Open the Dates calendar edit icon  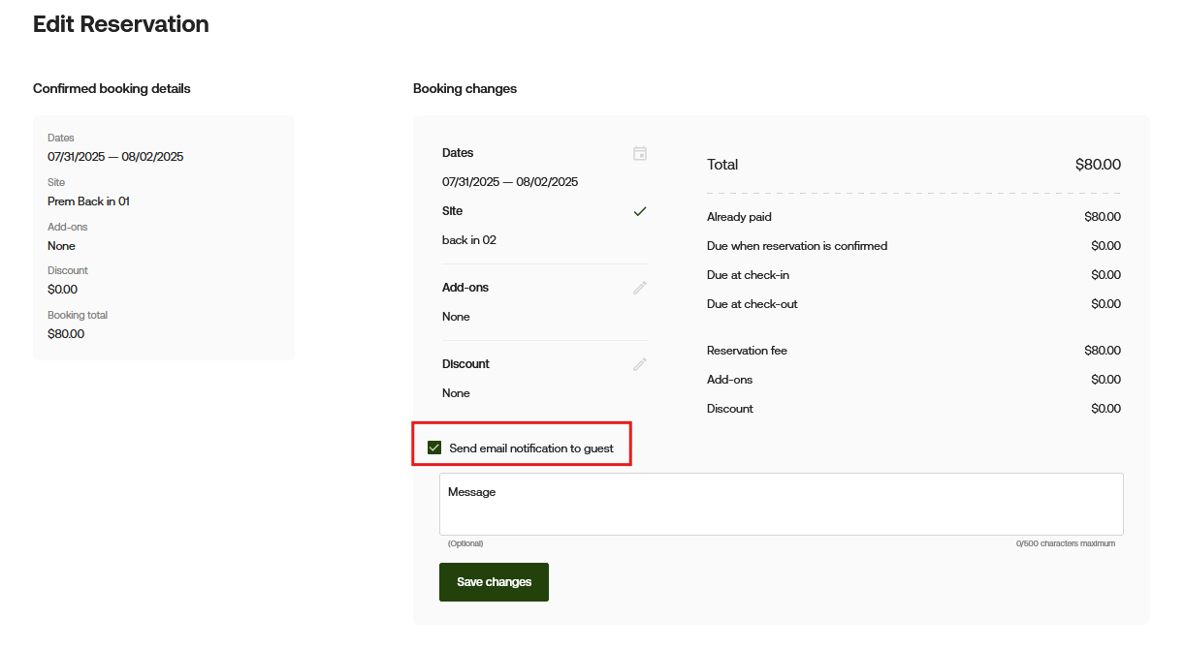(x=640, y=153)
